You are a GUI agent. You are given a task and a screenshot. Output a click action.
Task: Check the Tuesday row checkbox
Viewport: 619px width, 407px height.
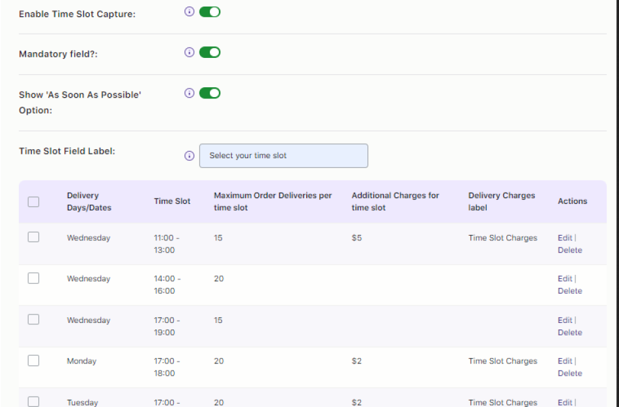coord(33,400)
